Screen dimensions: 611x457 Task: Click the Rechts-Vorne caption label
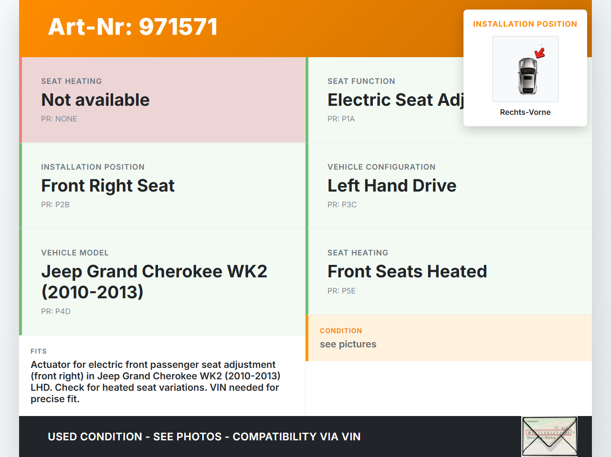[x=525, y=112]
